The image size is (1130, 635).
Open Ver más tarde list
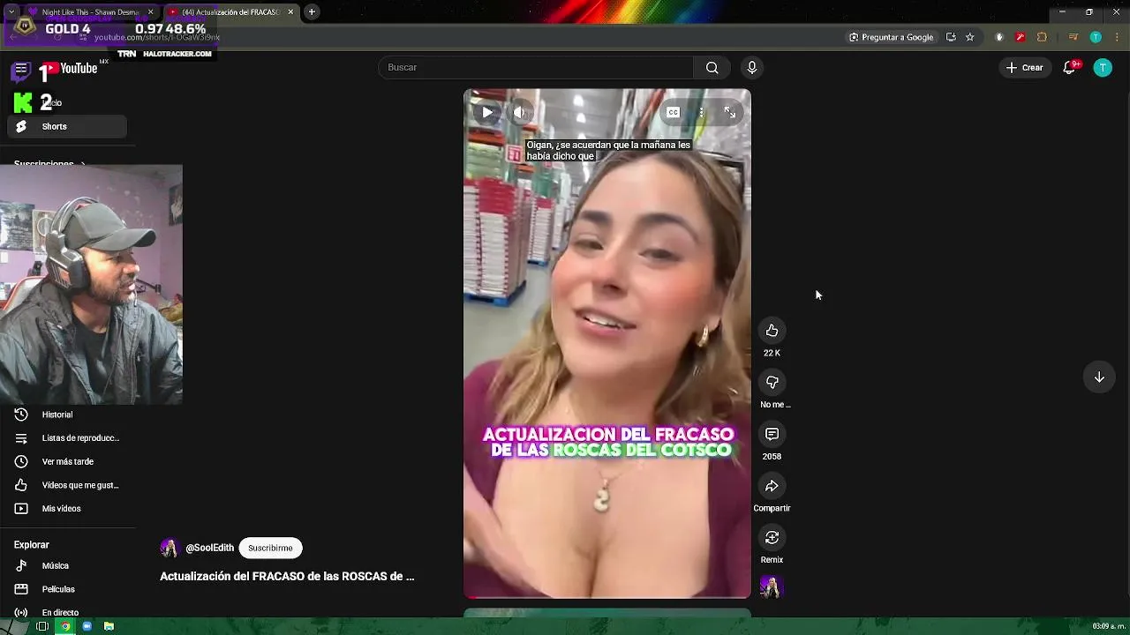[x=67, y=461]
